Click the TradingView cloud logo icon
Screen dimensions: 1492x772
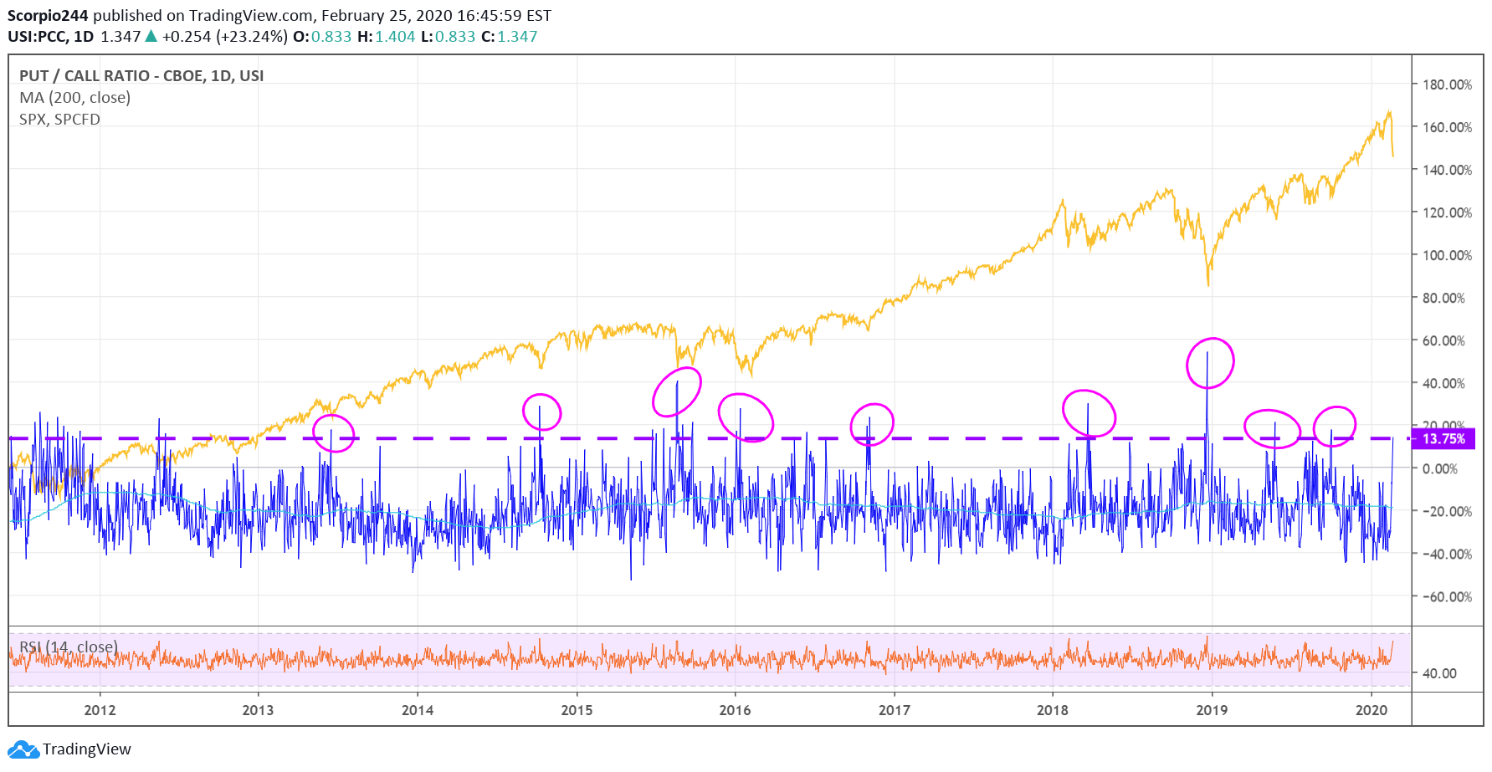(23, 749)
